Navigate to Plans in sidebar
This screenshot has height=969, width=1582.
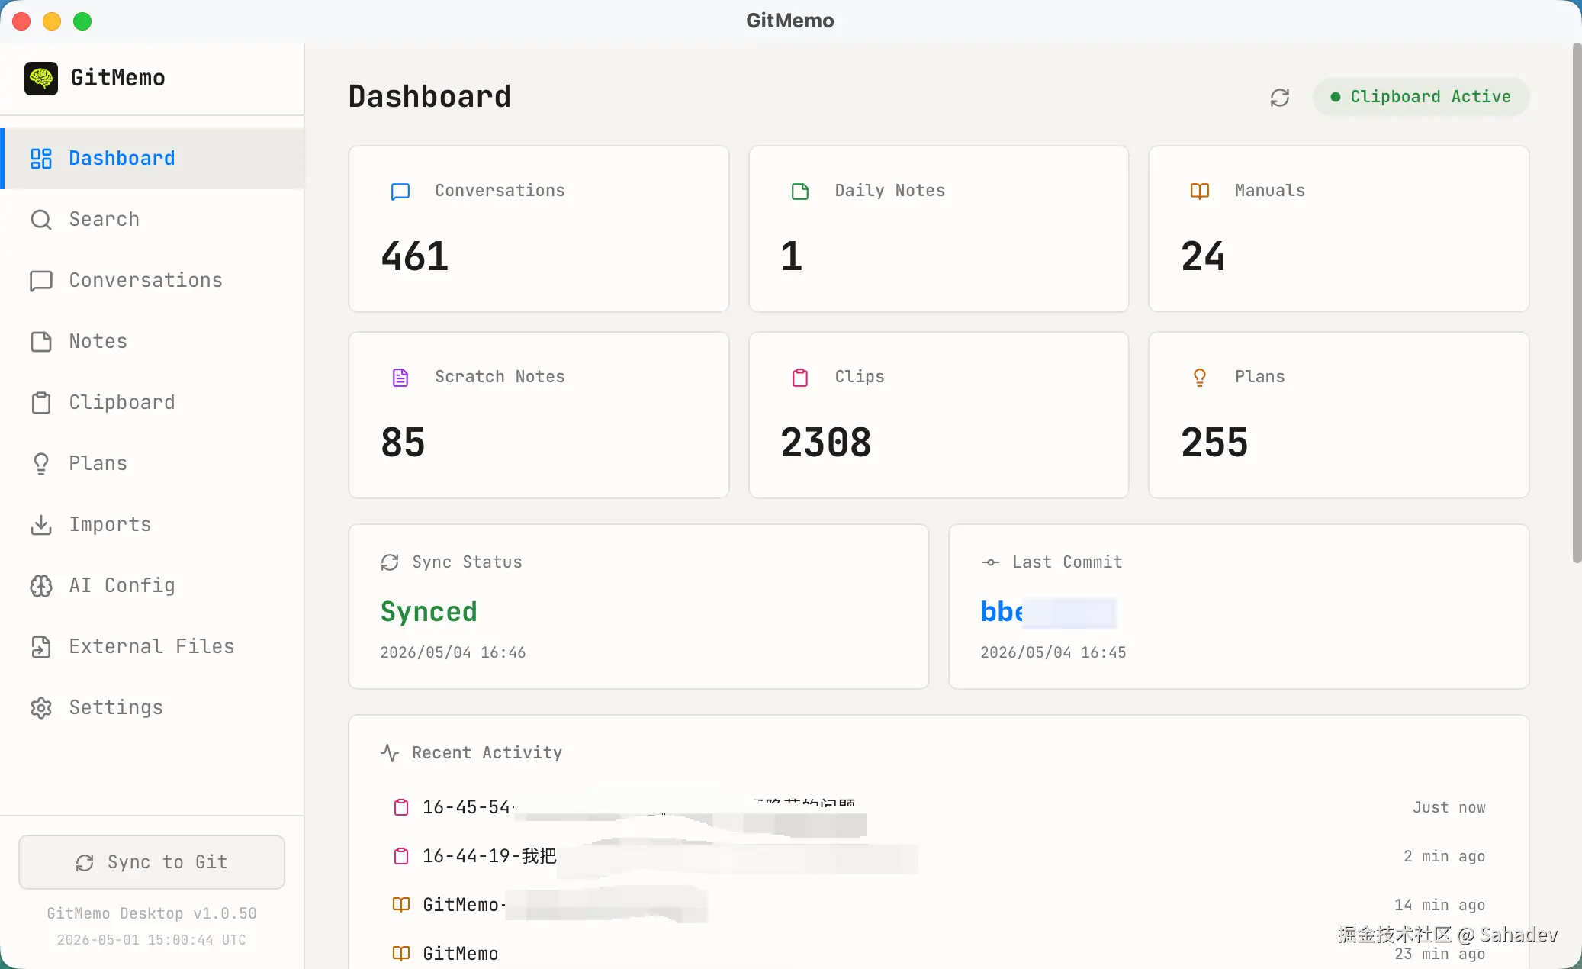[153, 463]
